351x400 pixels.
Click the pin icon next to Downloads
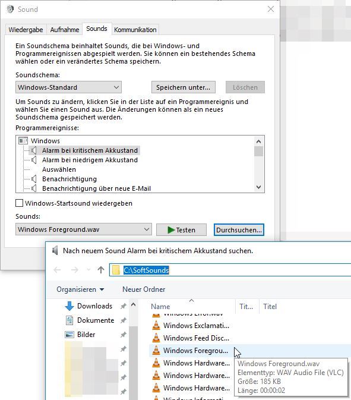click(x=124, y=306)
